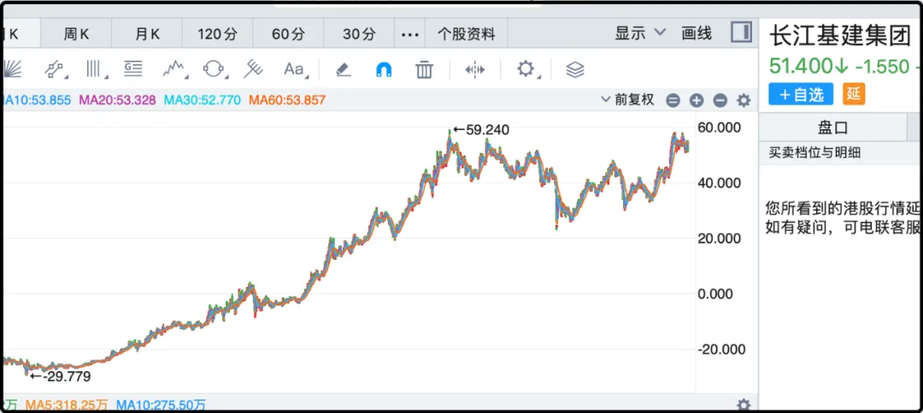The image size is (923, 413).
Task: Toggle the magnet snap tool
Action: [384, 69]
